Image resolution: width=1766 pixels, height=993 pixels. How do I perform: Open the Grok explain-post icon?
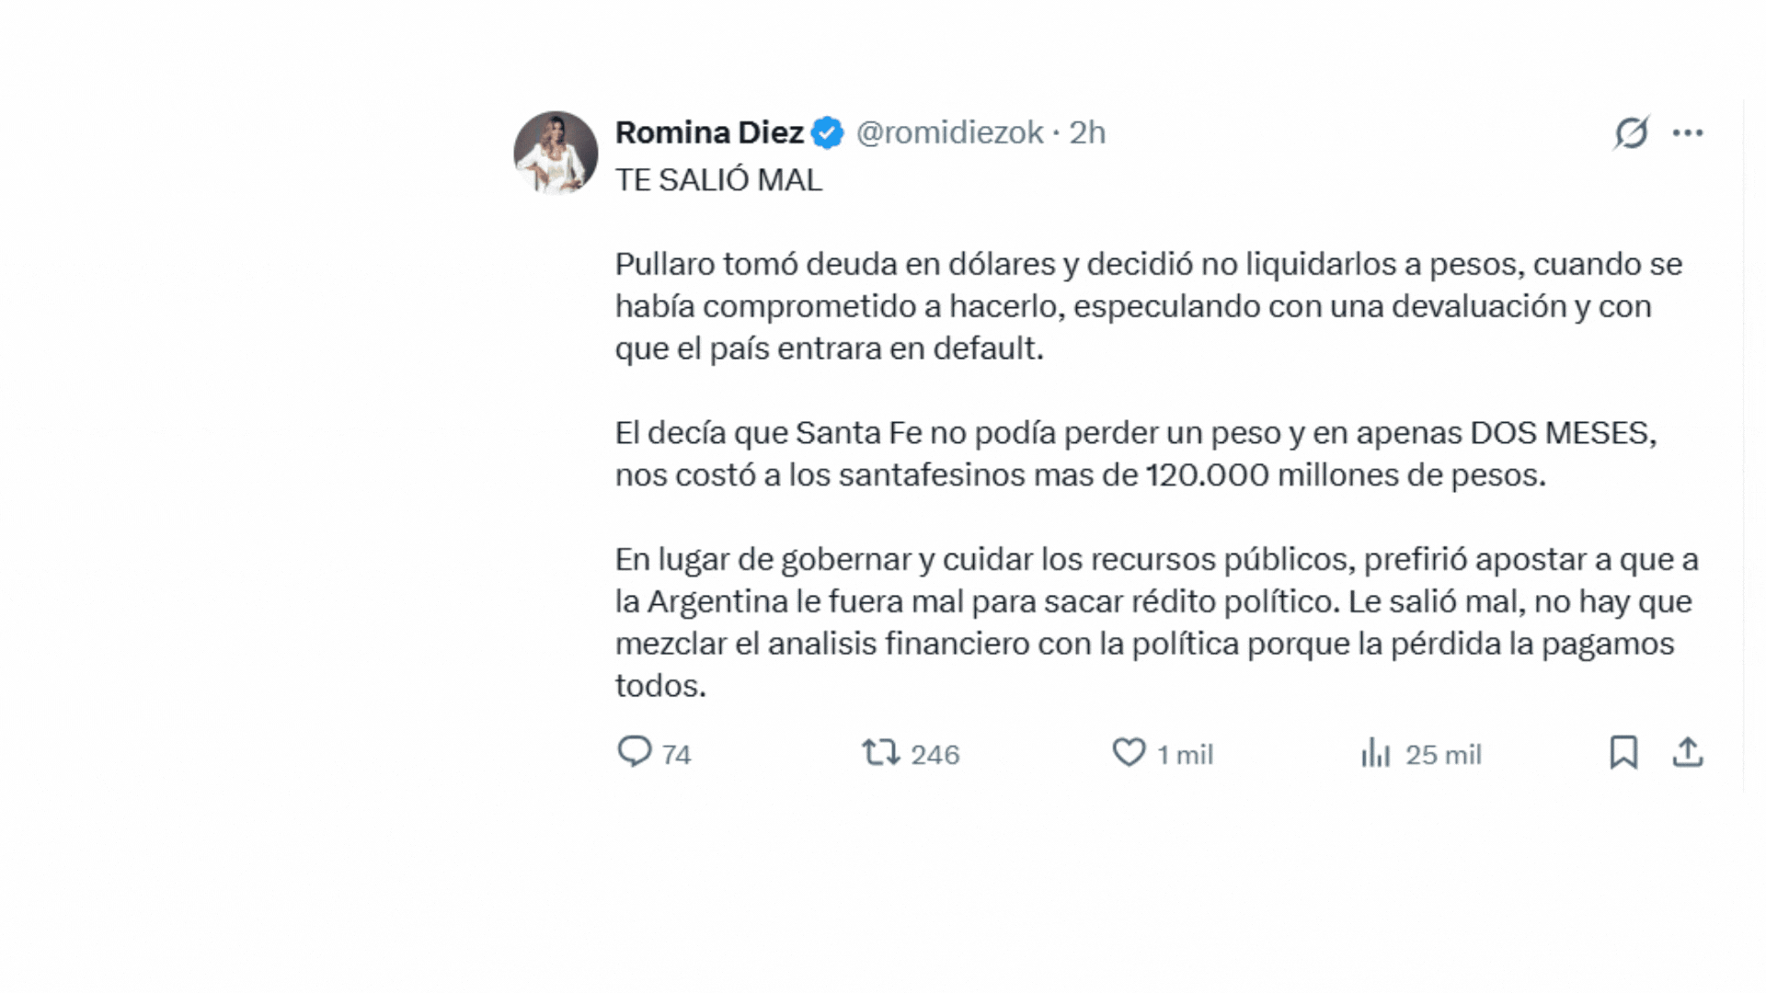[1631, 132]
